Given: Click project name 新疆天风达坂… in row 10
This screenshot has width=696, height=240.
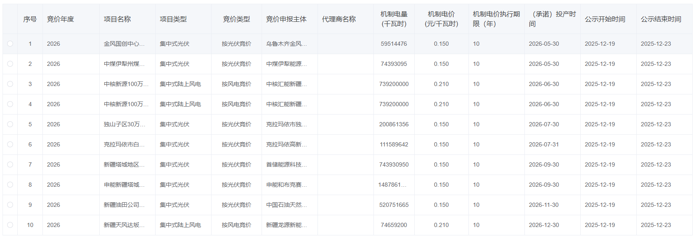Looking at the screenshot, I should point(124,225).
